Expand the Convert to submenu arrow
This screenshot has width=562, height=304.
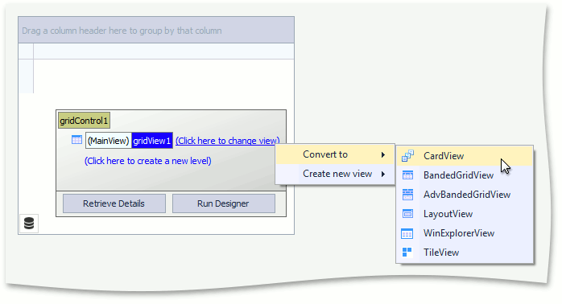tap(383, 154)
